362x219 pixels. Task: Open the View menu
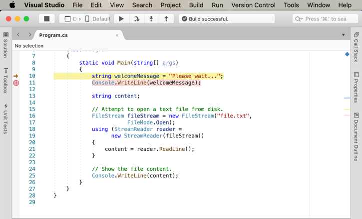[117, 5]
